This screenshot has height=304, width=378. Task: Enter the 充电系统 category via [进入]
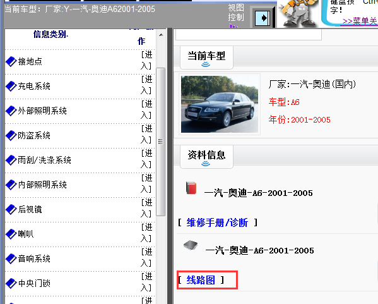pyautogui.click(x=146, y=85)
